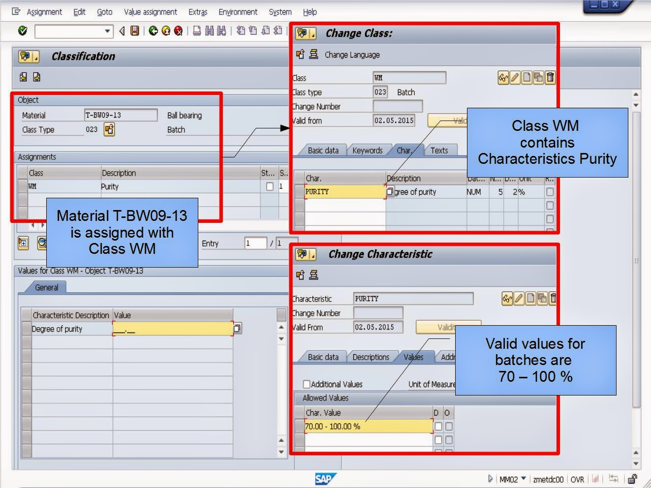This screenshot has height=488, width=651.
Task: Delete the class using the trash can icon
Action: (549, 78)
